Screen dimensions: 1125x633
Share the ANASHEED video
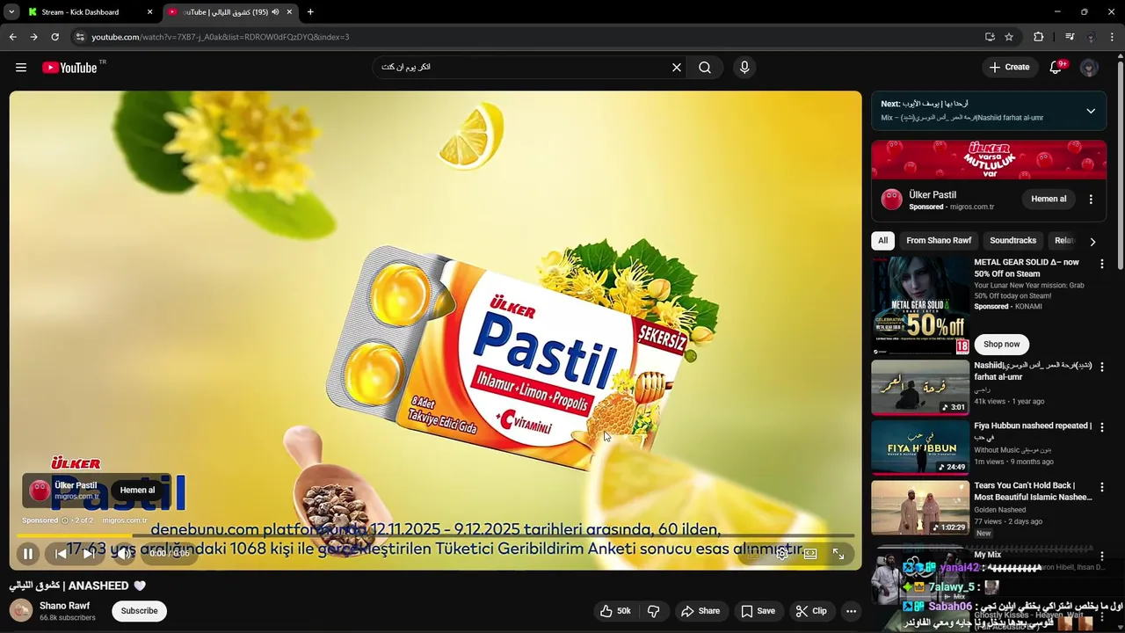[700, 611]
